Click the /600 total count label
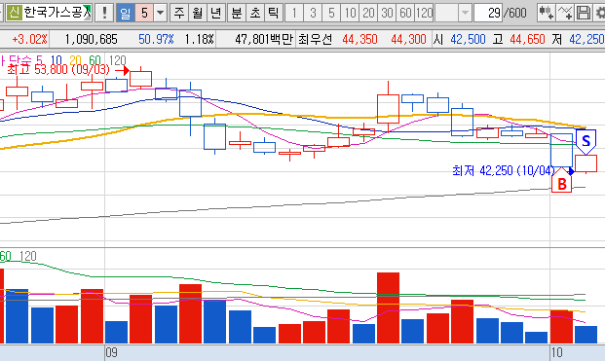Screen dimensions: 605x361 click(515, 13)
